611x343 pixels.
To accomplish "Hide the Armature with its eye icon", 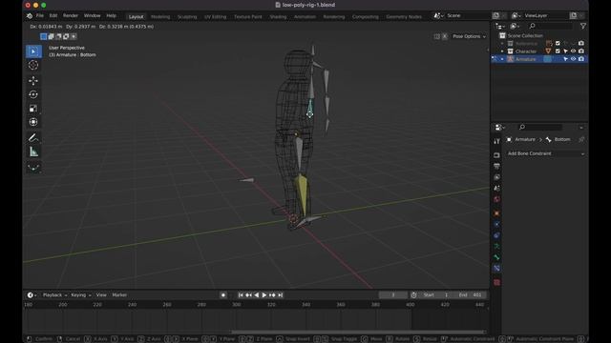I will pos(573,59).
